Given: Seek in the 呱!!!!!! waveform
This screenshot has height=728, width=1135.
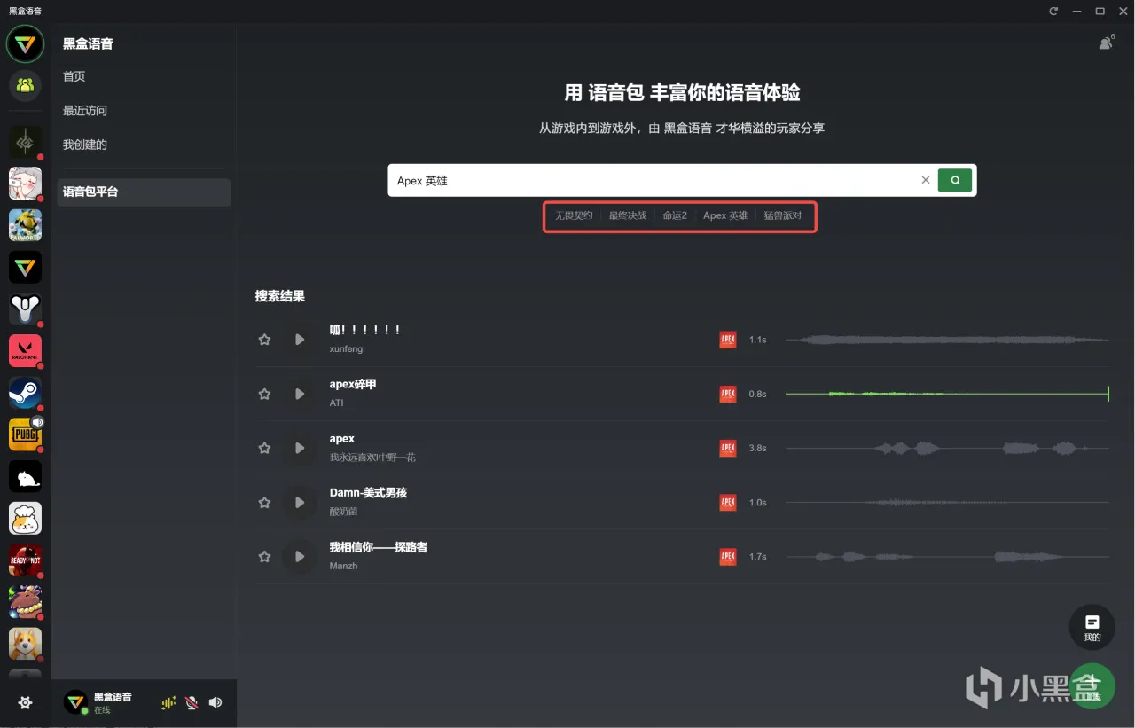Looking at the screenshot, I should (947, 340).
